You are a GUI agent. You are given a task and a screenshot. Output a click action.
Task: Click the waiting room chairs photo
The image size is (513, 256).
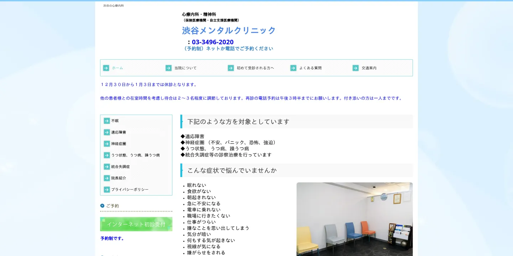click(354, 219)
